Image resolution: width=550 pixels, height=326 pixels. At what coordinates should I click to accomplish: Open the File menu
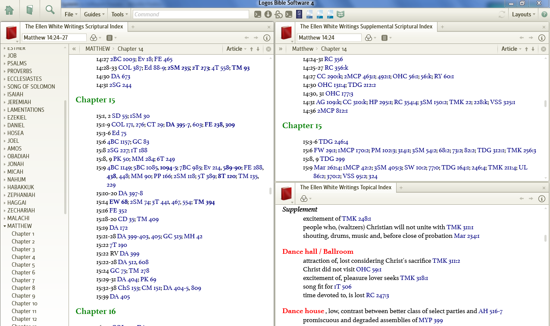pyautogui.click(x=70, y=14)
